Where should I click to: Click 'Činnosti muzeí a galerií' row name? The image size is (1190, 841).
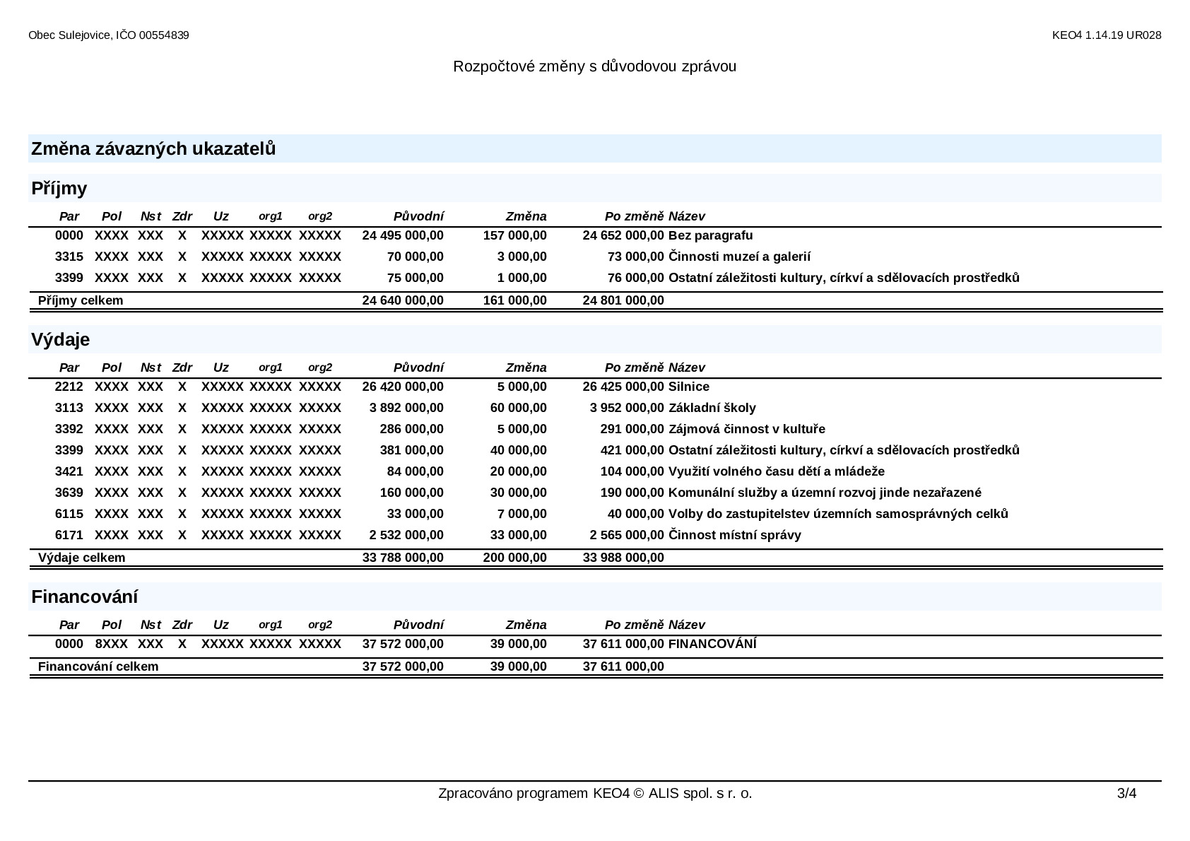[739, 257]
